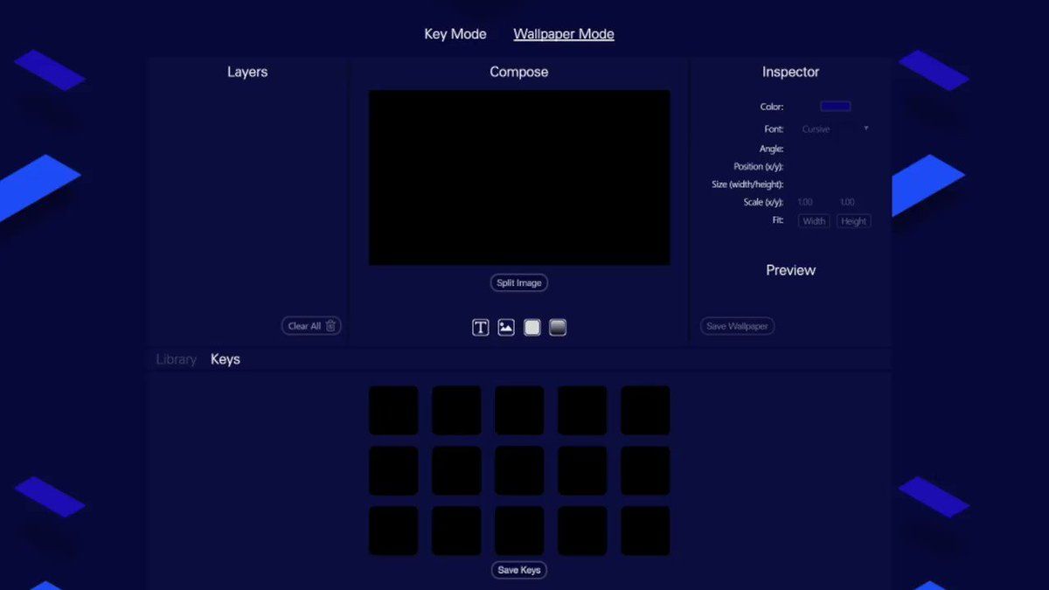Open the Font dropdown showing Cursive
This screenshot has width=1049, height=590.
[x=836, y=129]
